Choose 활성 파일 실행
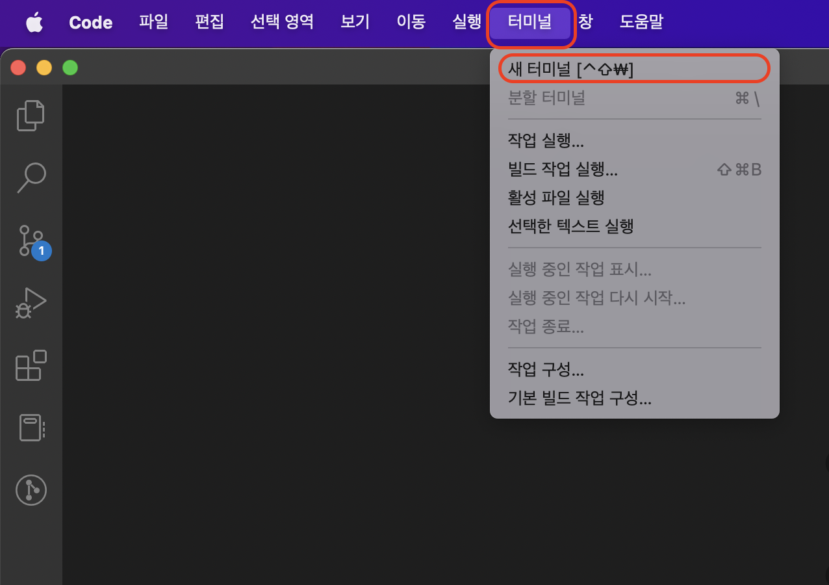 point(634,197)
